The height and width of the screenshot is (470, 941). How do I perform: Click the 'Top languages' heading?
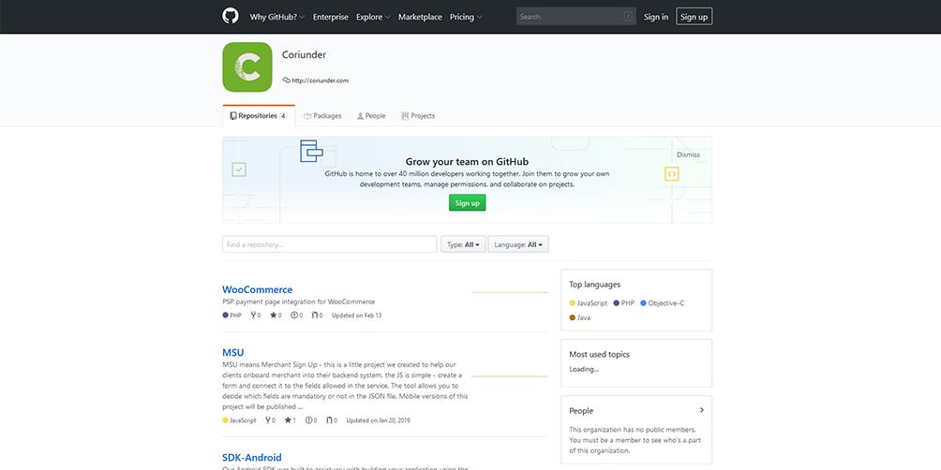[x=595, y=285]
